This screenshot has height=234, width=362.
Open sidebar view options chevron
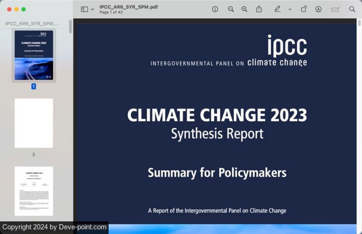tap(93, 9)
